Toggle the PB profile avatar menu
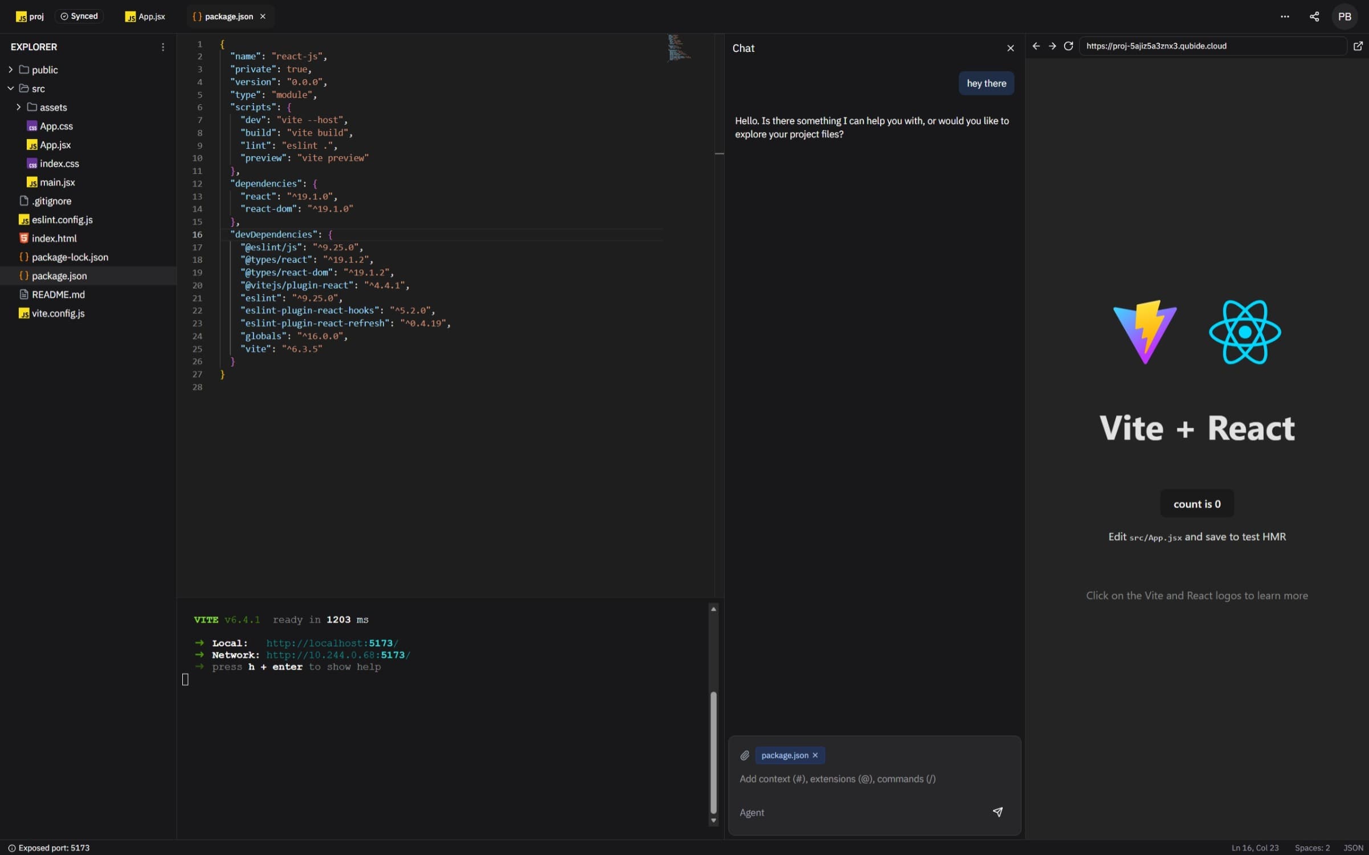The image size is (1369, 855). pyautogui.click(x=1345, y=17)
